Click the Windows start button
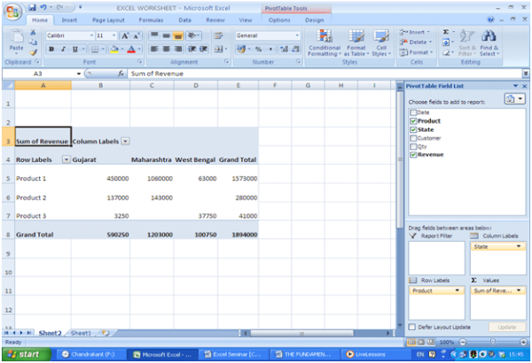Screen dimensions: 532x363 (27, 353)
